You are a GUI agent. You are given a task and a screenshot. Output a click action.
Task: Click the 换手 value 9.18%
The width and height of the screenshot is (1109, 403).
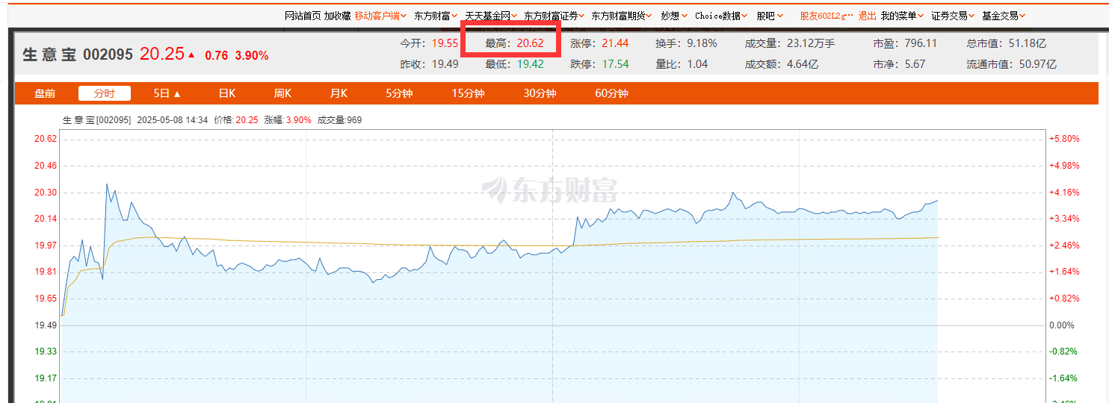tap(702, 43)
